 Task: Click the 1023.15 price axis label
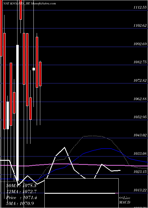tap(140, 172)
